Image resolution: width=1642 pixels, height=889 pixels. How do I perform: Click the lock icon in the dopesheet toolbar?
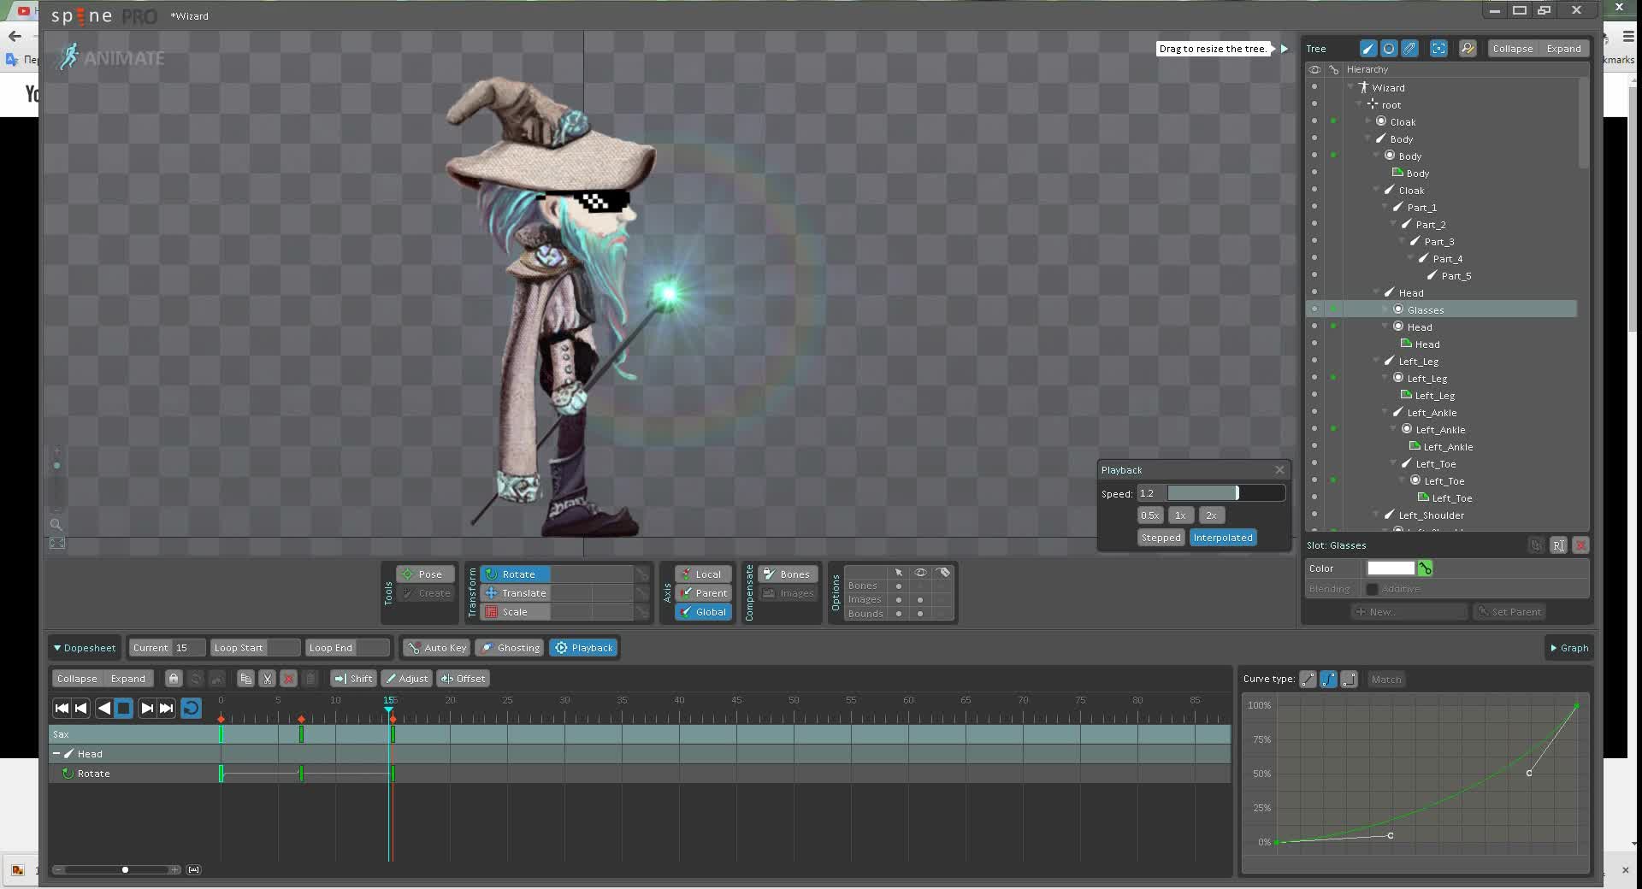(174, 678)
